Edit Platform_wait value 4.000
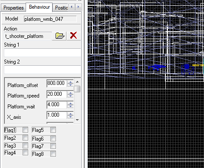The width and height of the screenshot is (204, 168). (x=56, y=104)
